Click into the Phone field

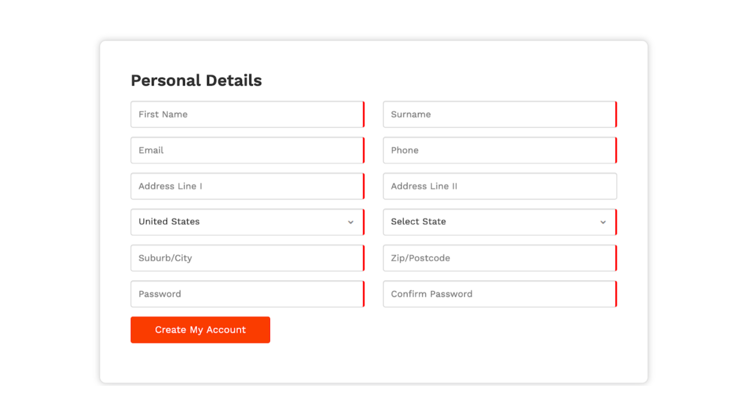[500, 150]
